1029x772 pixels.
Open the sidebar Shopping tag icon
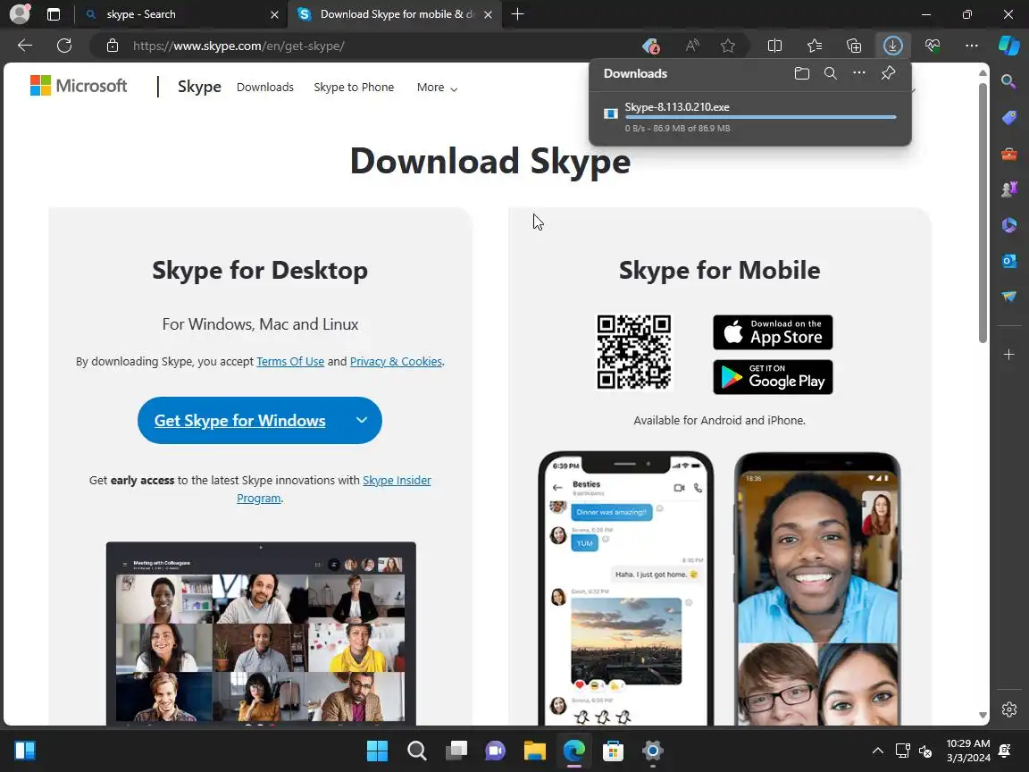click(x=1009, y=118)
